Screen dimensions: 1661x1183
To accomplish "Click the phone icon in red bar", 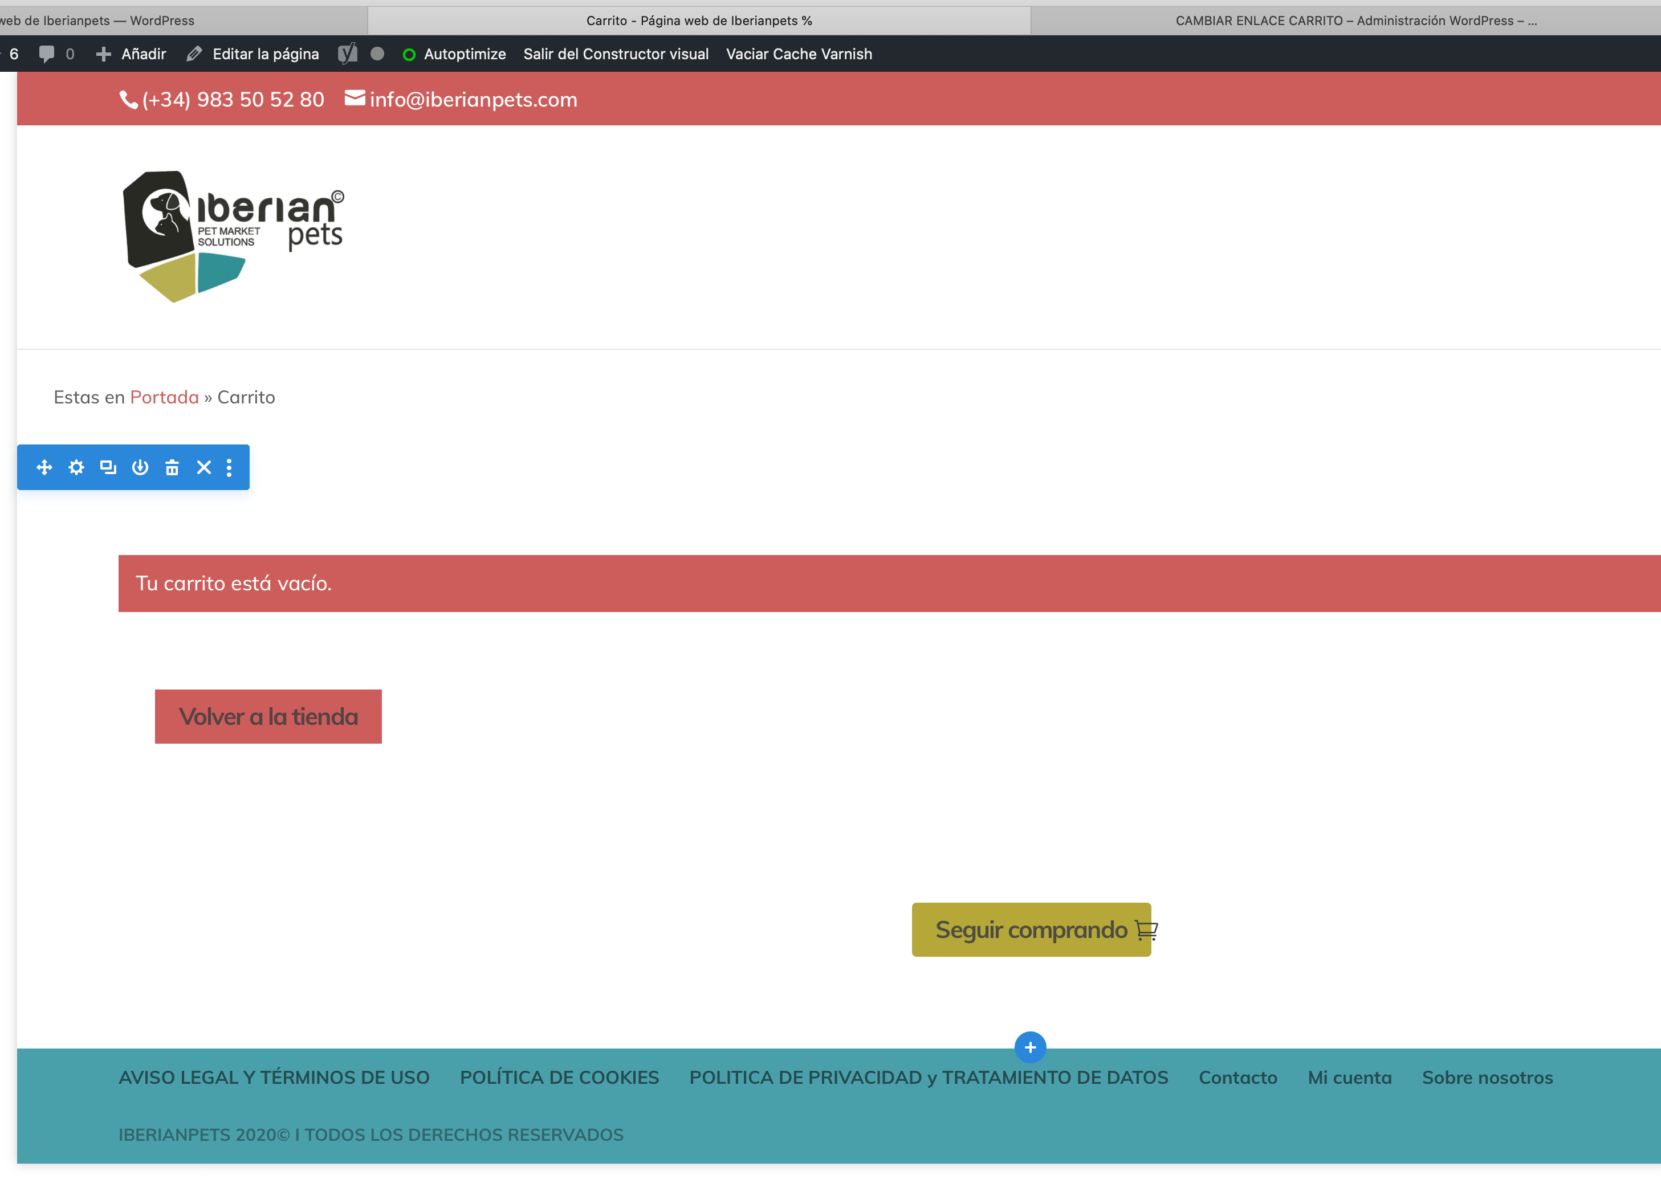I will (x=128, y=100).
